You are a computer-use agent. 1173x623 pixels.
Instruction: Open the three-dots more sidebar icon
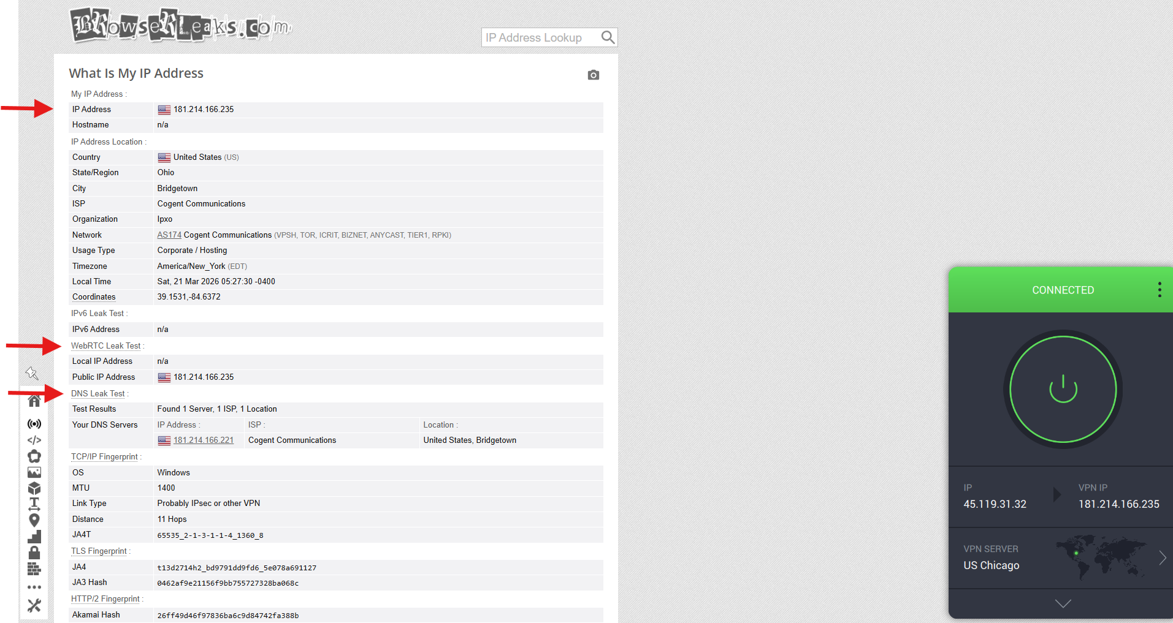34,587
